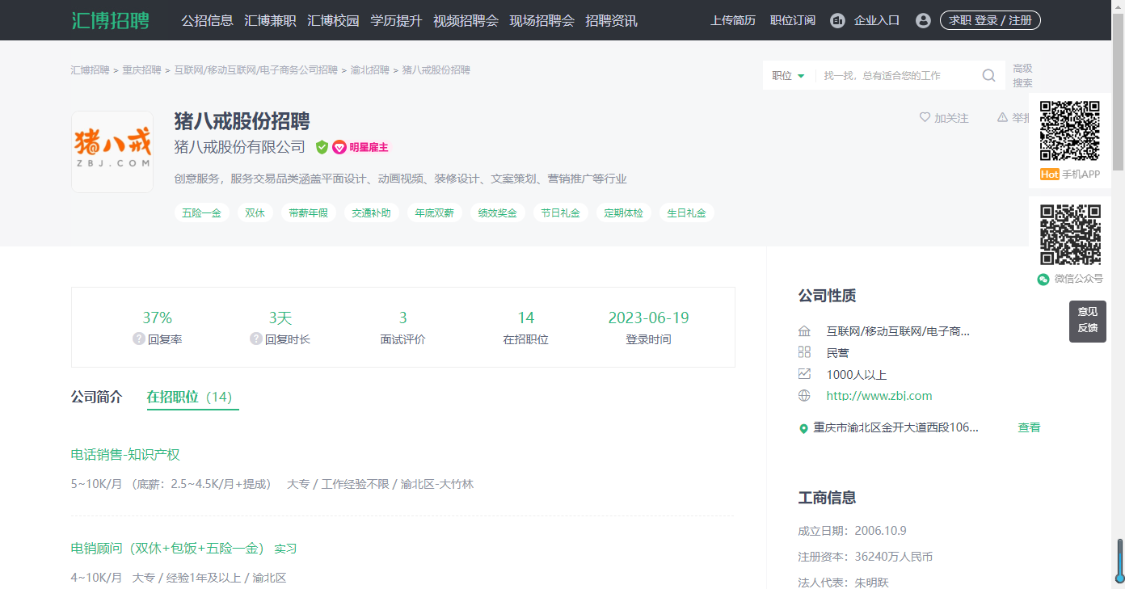1125x589 pixels.
Task: Open the 公招信息 menu item
Action: (208, 21)
